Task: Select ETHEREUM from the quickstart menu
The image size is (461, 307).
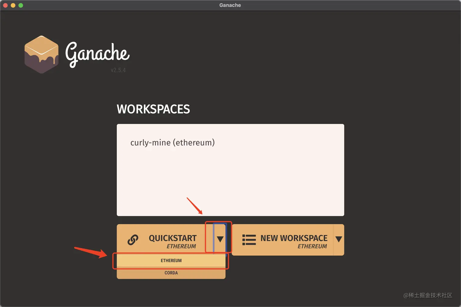Action: click(171, 260)
